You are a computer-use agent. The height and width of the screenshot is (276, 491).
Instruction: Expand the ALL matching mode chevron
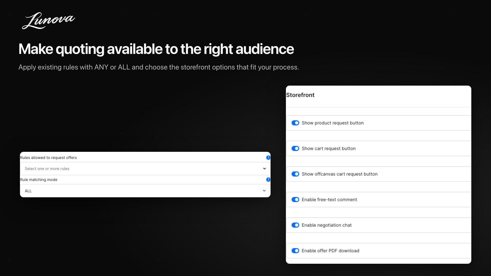(264, 191)
